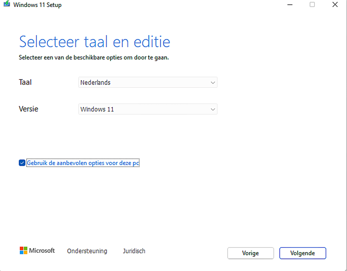
Task: Click the Volgende button
Action: pyautogui.click(x=302, y=253)
